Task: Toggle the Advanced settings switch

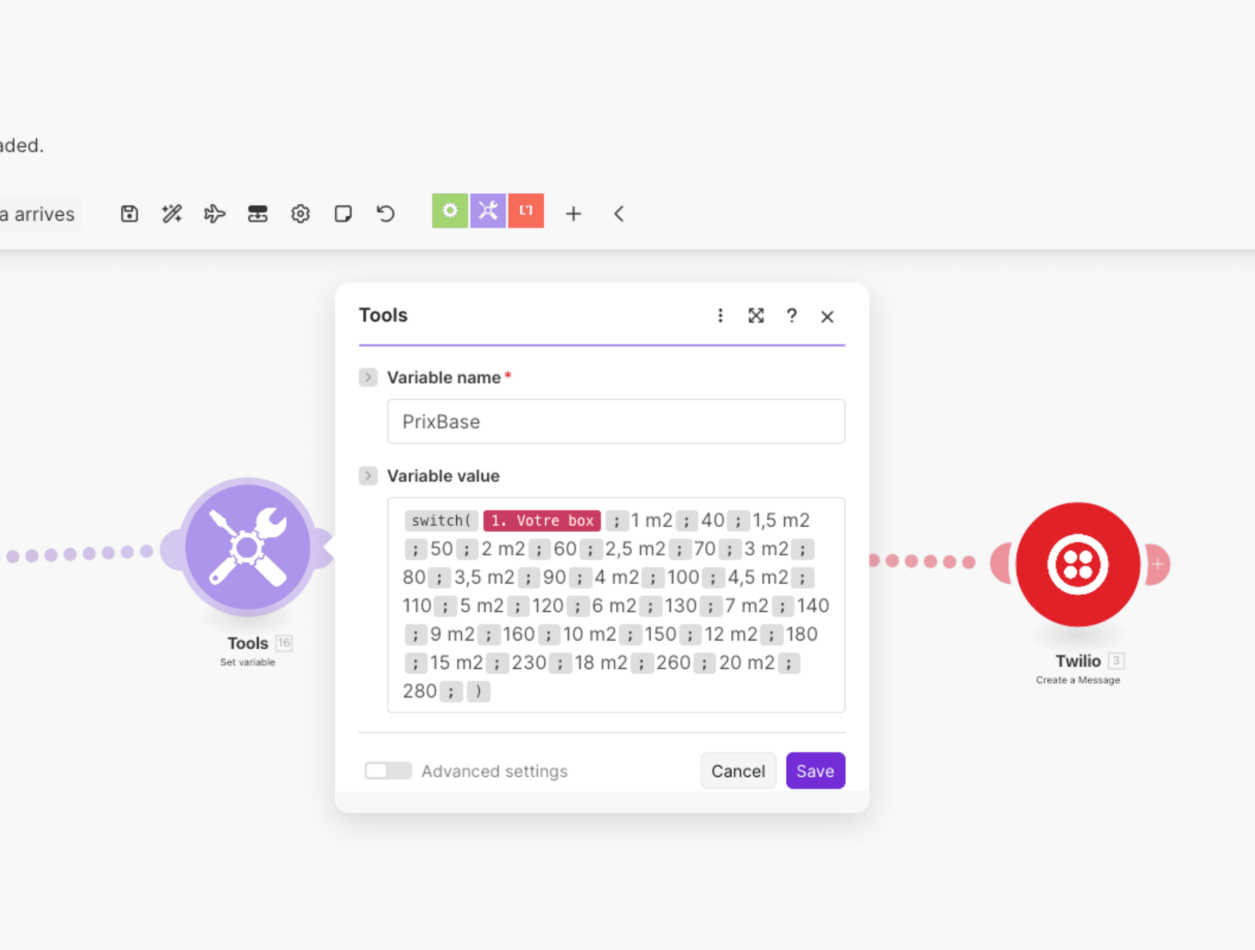Action: [x=388, y=771]
